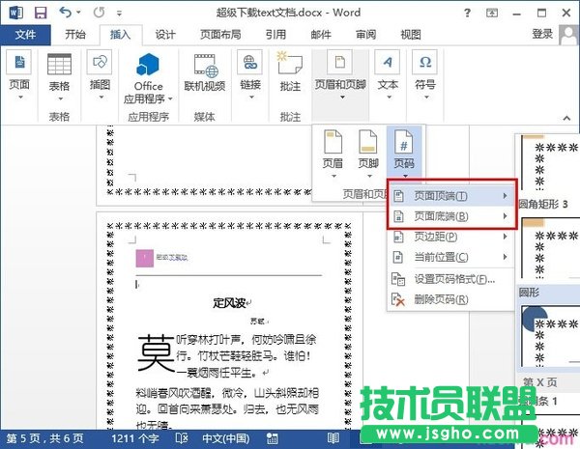Click the word count 1211 个字

135,438
